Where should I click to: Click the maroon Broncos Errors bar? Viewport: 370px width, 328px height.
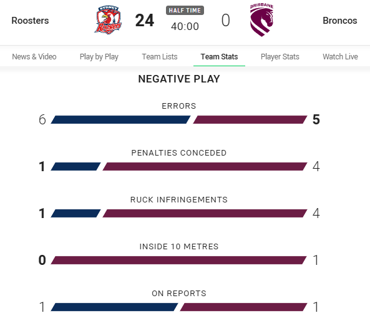click(250, 119)
